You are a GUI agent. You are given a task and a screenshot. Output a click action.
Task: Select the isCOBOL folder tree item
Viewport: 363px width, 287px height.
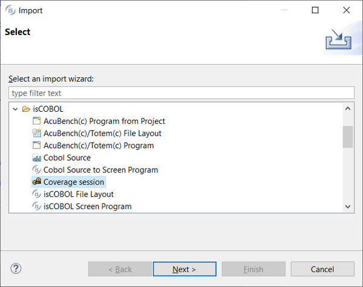48,109
